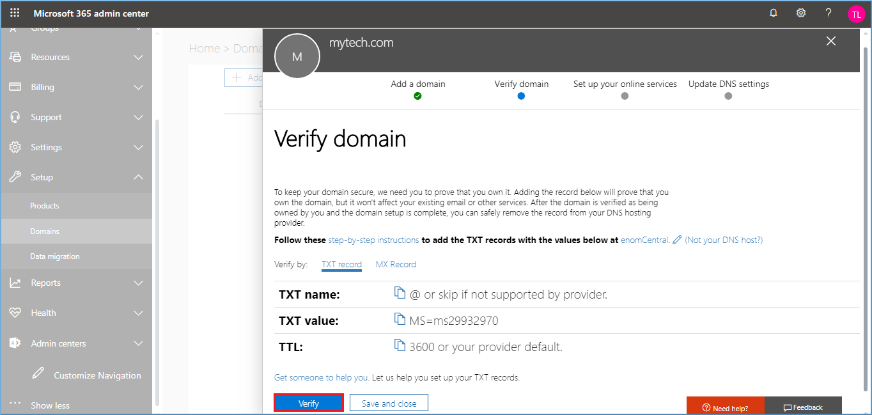Select the TXT record tab
The image size is (872, 415).
(341, 264)
